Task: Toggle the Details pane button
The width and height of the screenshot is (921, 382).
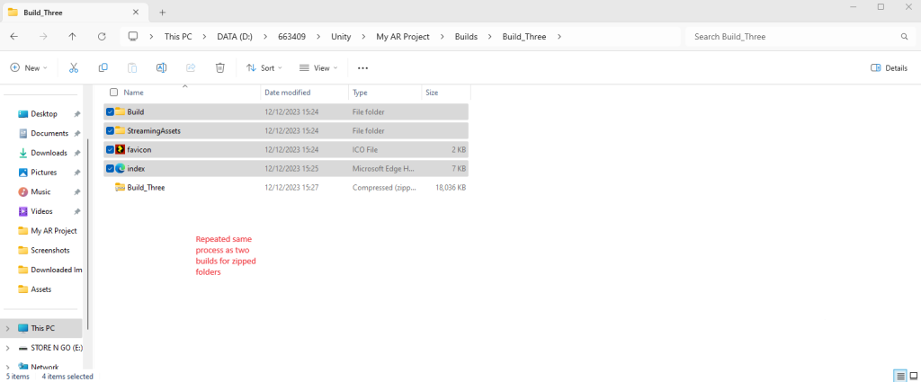Action: 889,67
